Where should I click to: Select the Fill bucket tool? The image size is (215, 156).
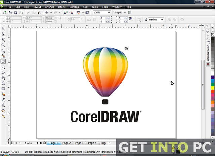tap(3, 110)
